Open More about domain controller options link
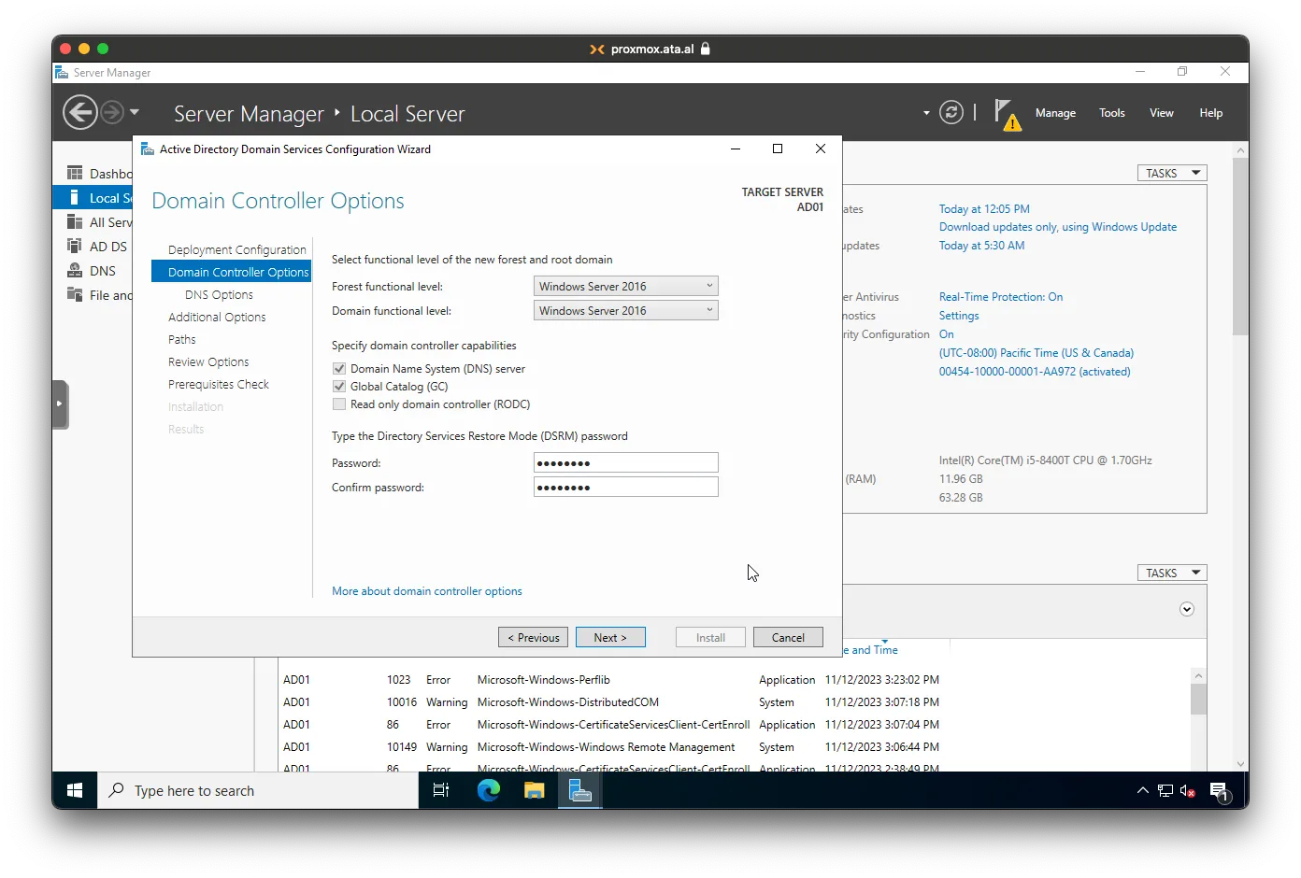The width and height of the screenshot is (1301, 878). pos(427,591)
